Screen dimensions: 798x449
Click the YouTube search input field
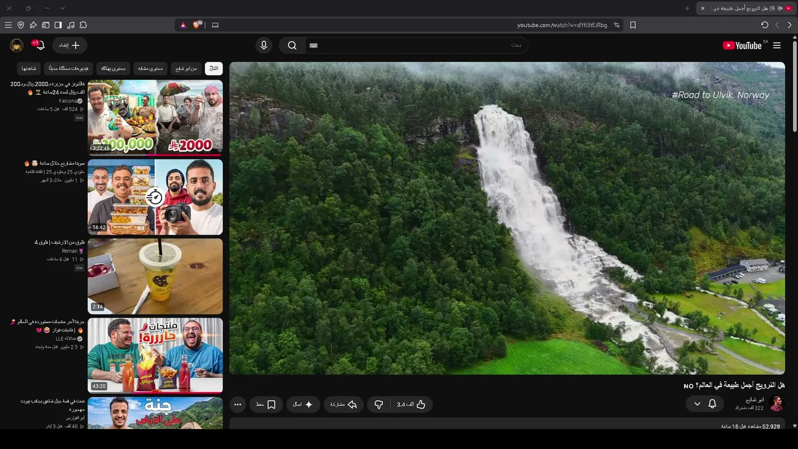coord(416,46)
